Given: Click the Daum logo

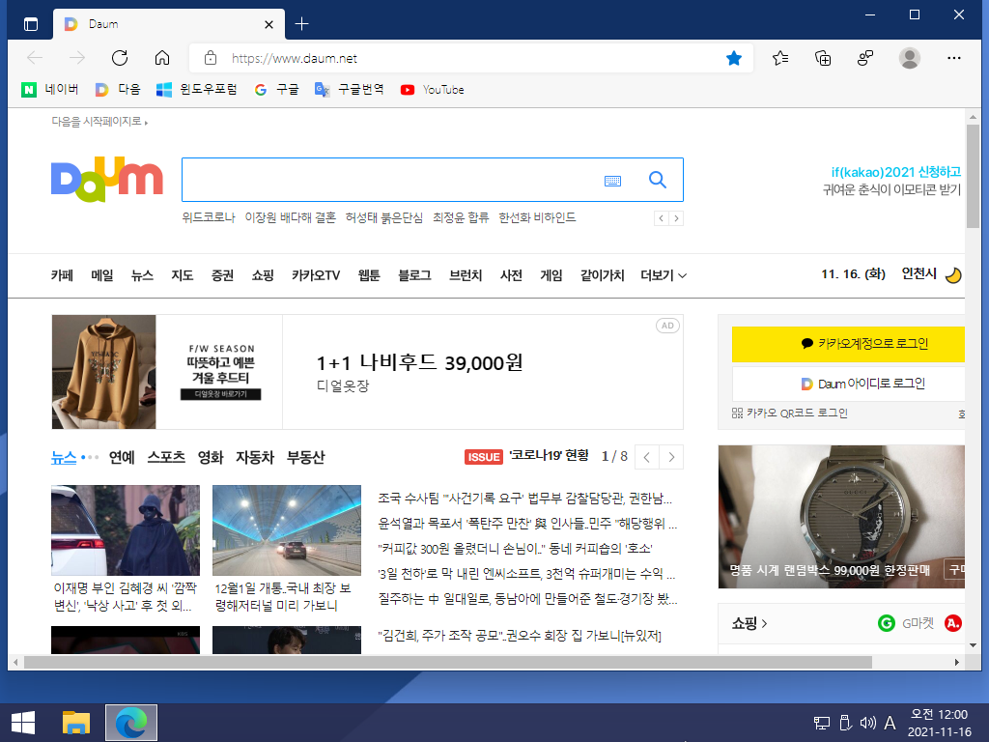Looking at the screenshot, I should pos(106,179).
